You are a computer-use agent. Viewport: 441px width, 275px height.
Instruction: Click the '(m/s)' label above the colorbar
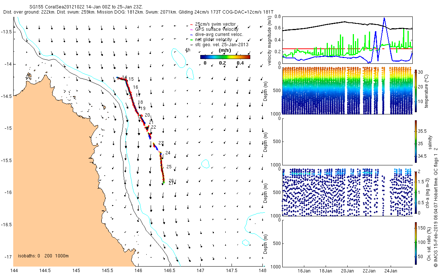click(x=225, y=50)
